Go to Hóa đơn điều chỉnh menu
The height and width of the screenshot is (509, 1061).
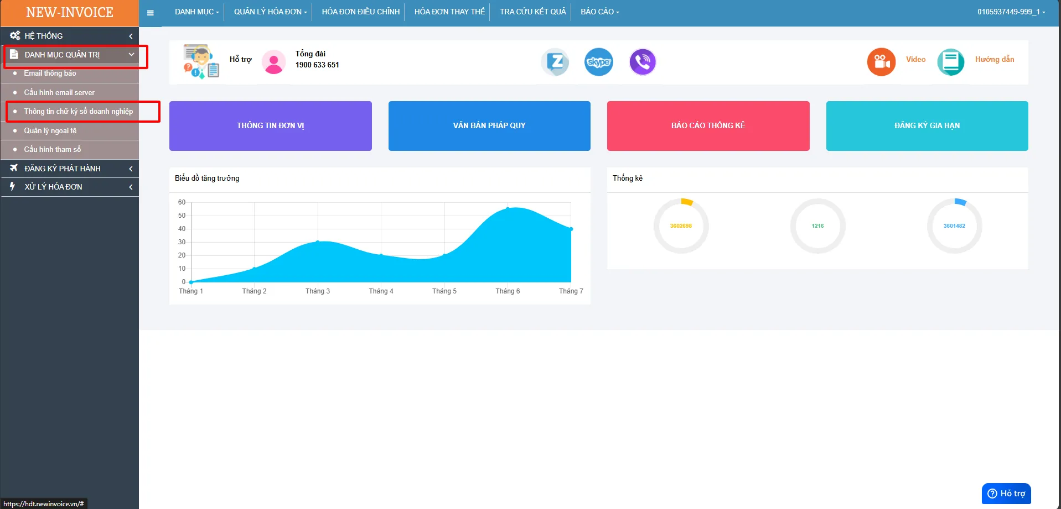pyautogui.click(x=360, y=12)
